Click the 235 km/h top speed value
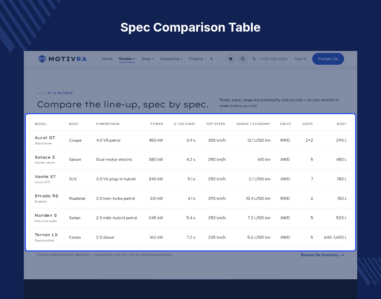Viewport: 381px width, 299px height. point(217,238)
